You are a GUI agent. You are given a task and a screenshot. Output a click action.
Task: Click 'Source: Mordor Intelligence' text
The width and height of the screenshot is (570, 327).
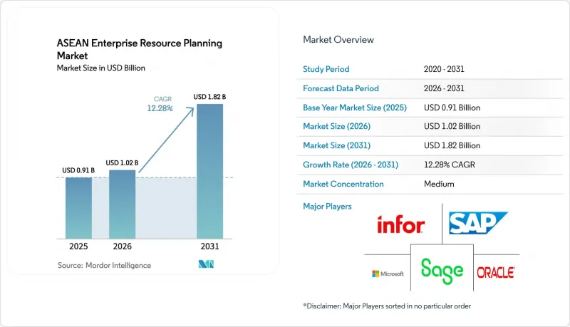point(104,265)
